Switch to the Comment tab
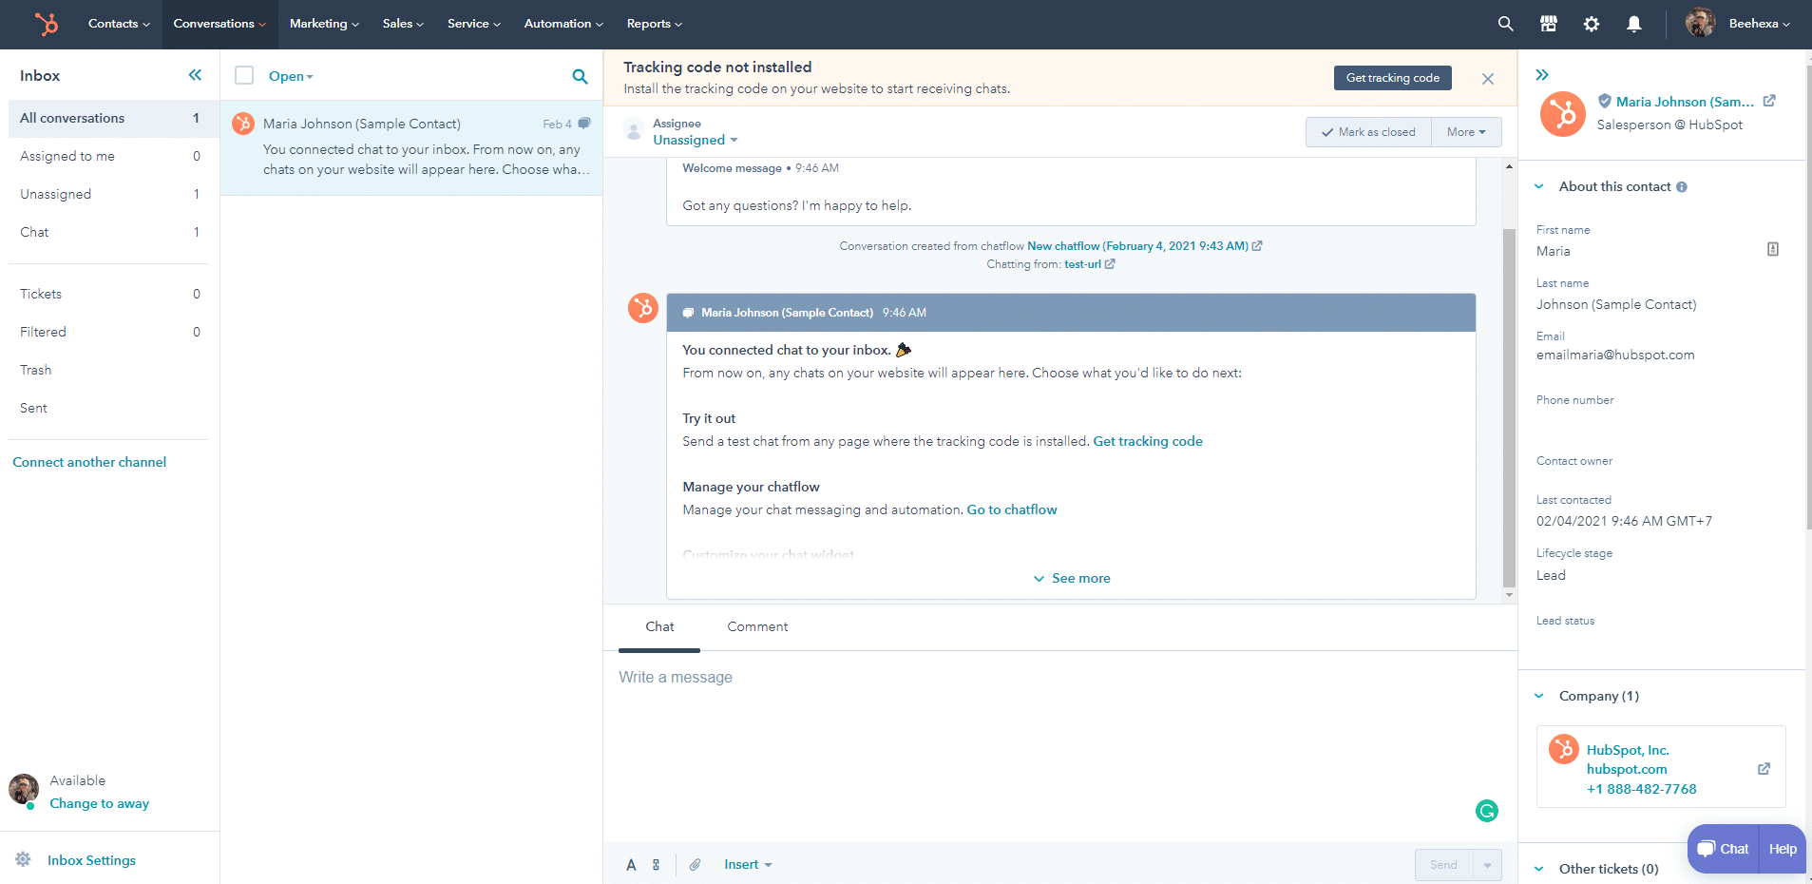The width and height of the screenshot is (1812, 884). coord(757,626)
